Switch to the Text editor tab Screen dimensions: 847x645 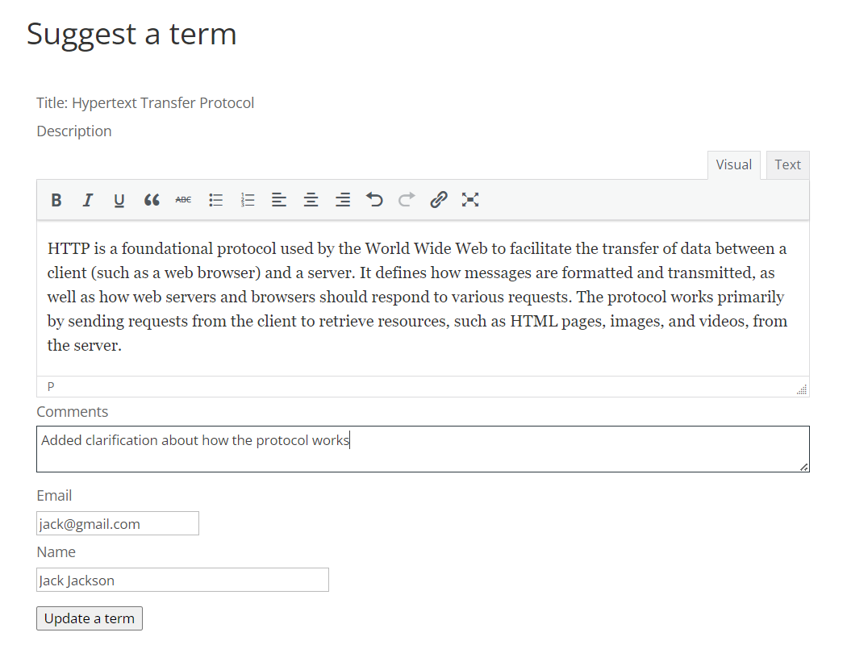[x=787, y=165]
